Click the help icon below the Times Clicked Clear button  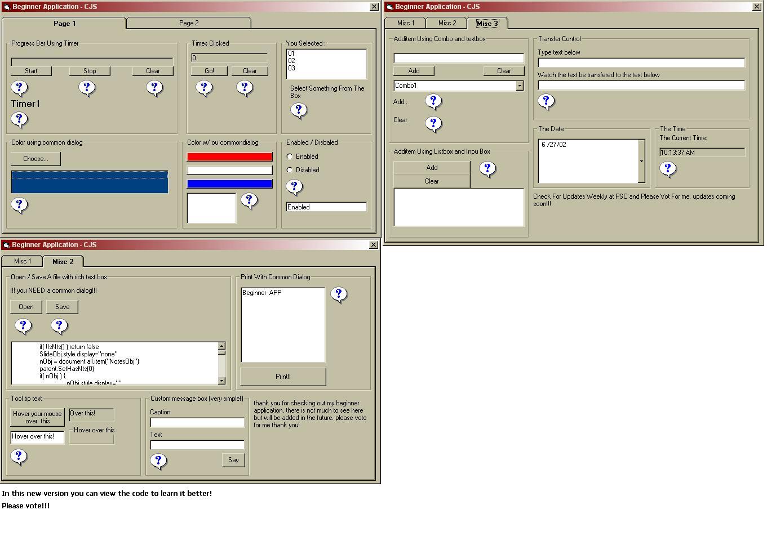click(245, 88)
